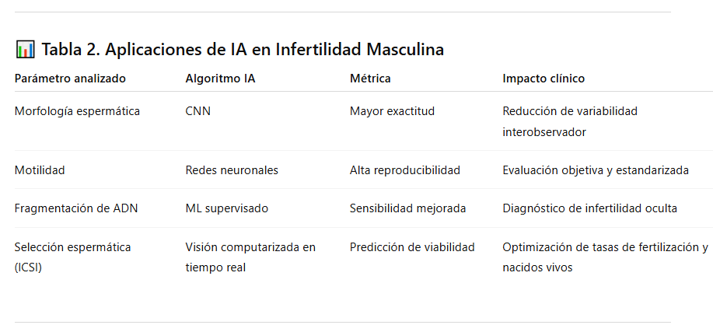Click the 'Alta reproducibilidad' cell
713x332 pixels.
pyautogui.click(x=404, y=170)
